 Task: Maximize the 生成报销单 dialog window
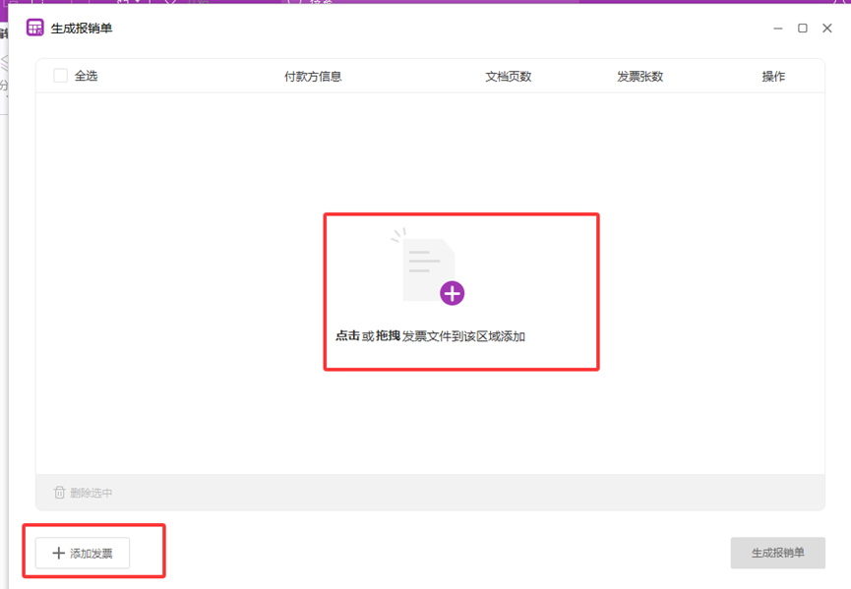click(803, 29)
